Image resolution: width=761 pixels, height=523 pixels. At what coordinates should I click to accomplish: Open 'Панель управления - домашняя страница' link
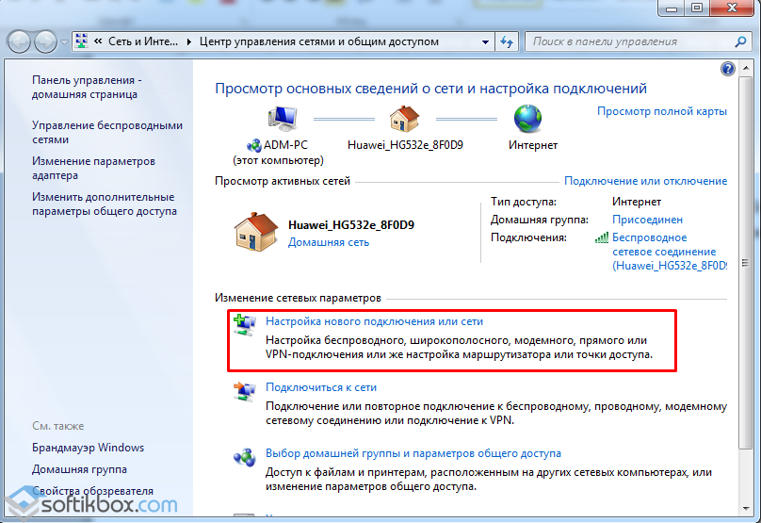(x=87, y=87)
